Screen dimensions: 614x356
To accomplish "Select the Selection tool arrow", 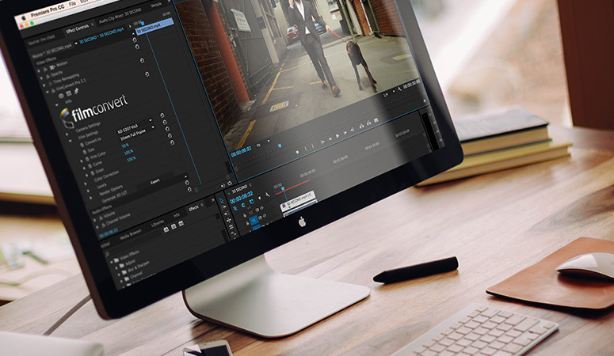I will (x=222, y=200).
